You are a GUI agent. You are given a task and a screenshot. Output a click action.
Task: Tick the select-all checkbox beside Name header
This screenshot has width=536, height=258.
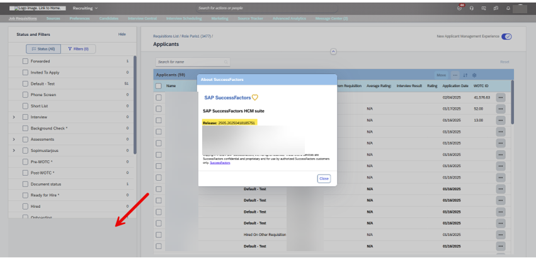point(158,86)
